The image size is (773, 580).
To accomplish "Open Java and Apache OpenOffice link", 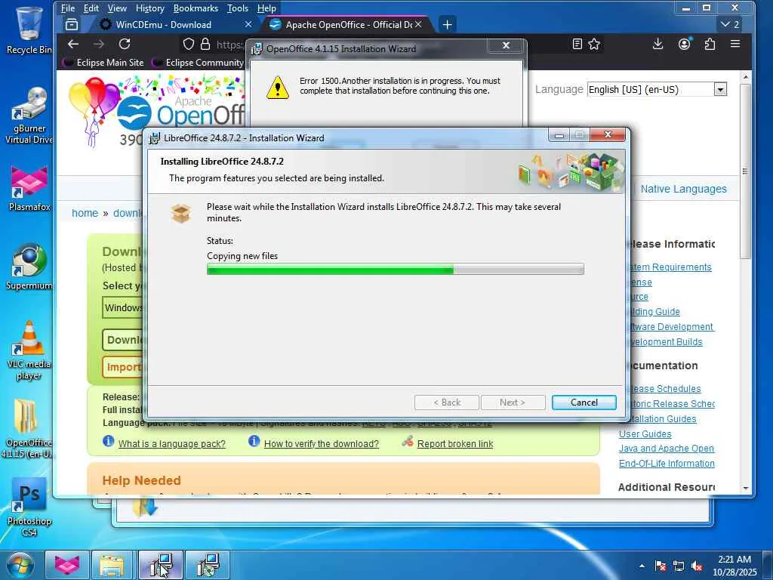I will pyautogui.click(x=667, y=449).
